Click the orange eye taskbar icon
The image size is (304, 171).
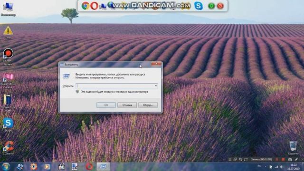(x=34, y=167)
